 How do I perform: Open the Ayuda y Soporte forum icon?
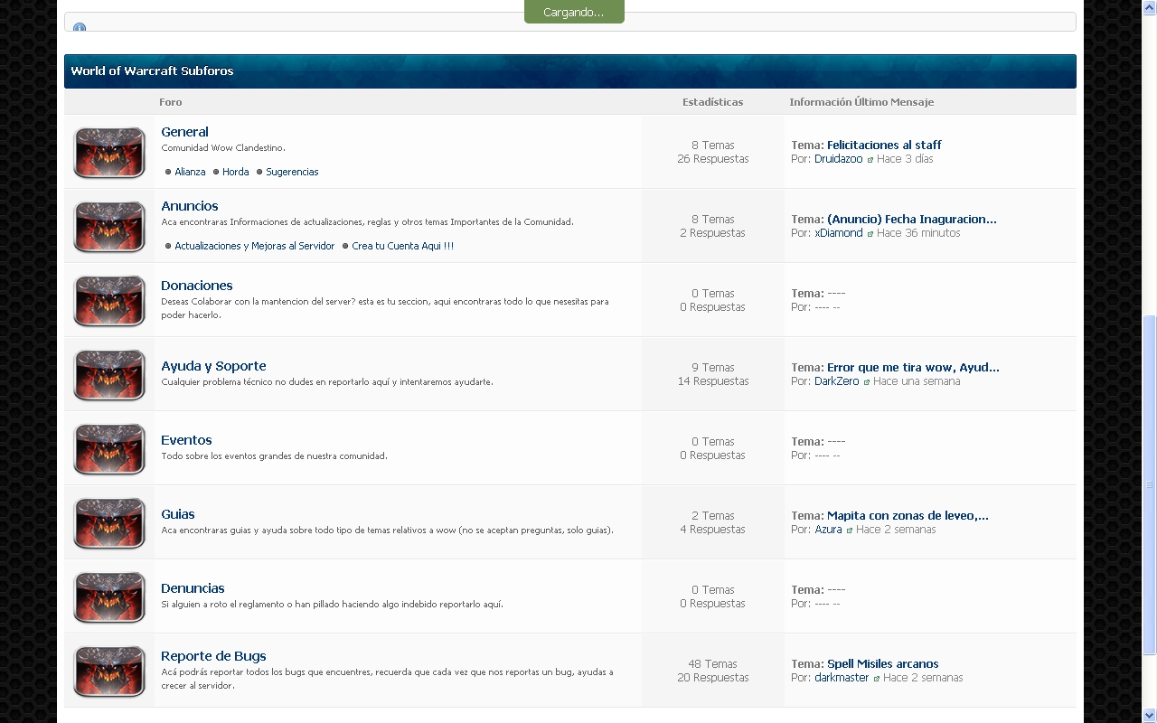click(x=109, y=375)
